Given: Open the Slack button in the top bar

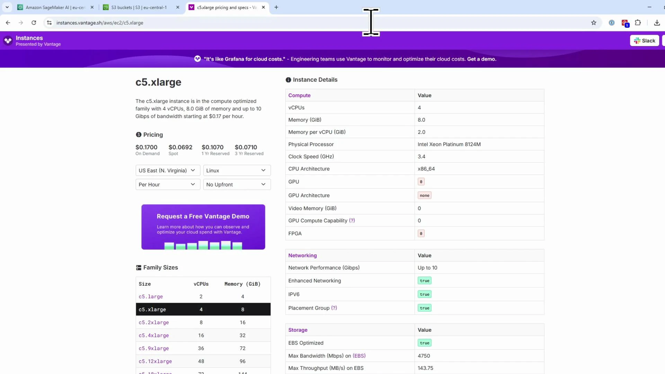Looking at the screenshot, I should (644, 41).
